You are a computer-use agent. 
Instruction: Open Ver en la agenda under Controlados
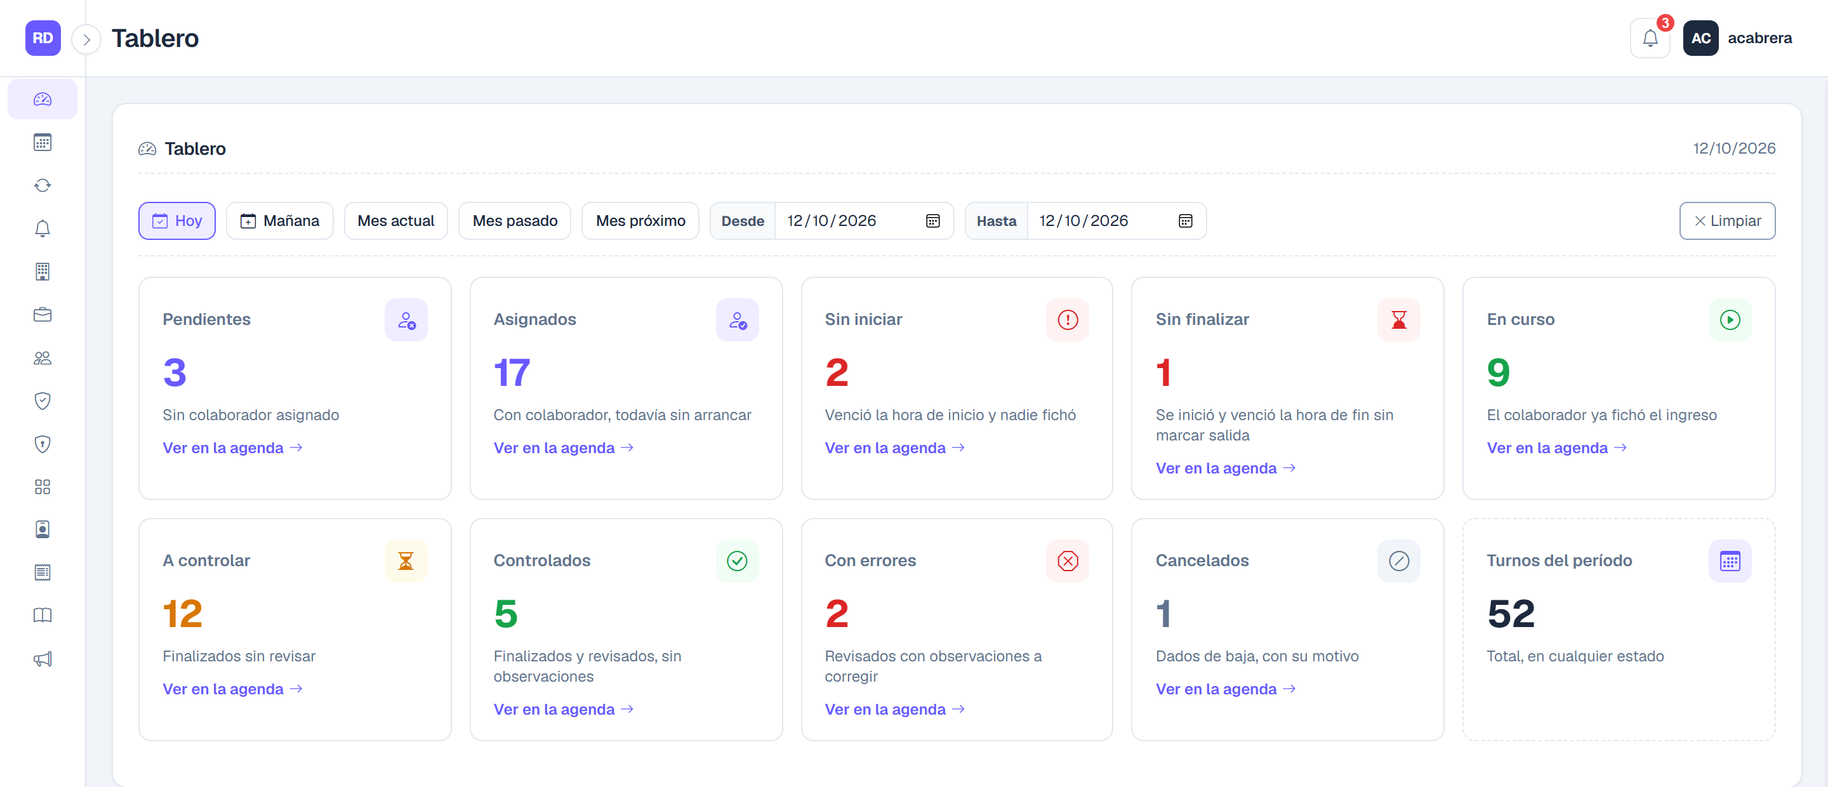click(x=564, y=710)
